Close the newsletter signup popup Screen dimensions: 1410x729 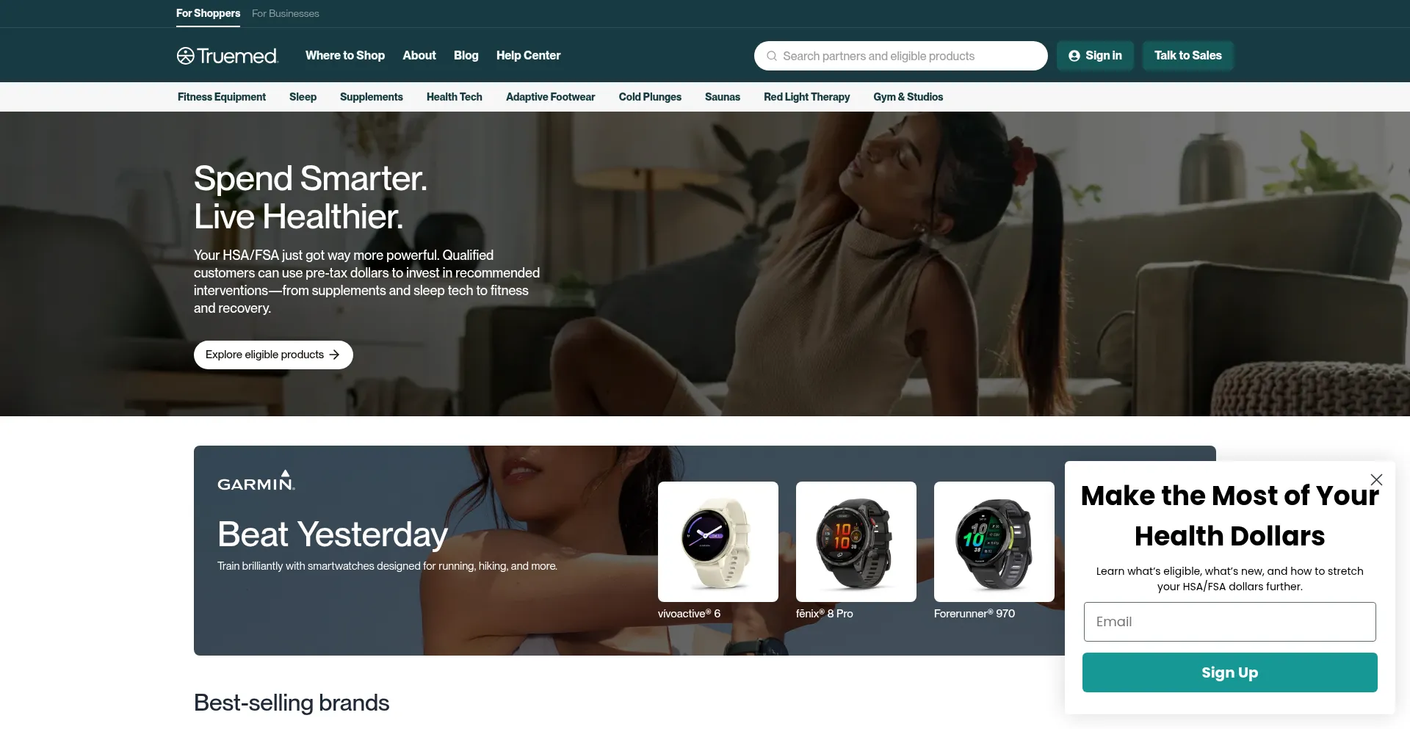1376,479
